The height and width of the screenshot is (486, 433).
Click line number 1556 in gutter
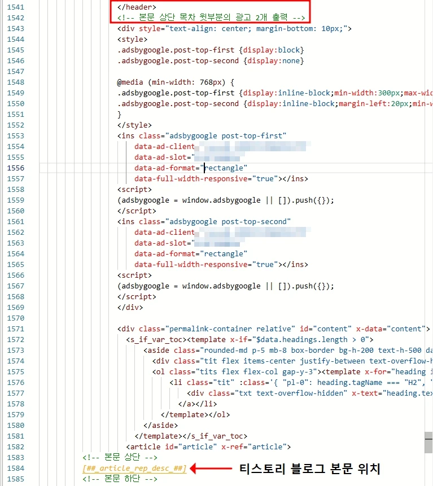point(15,168)
